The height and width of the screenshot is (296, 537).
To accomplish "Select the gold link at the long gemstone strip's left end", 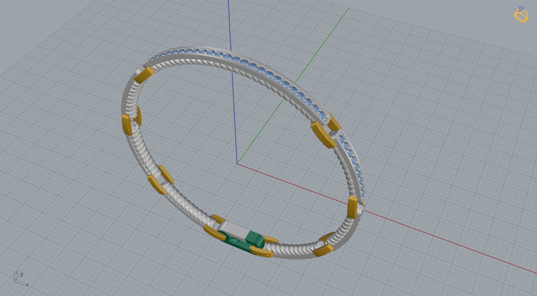I will coord(144,75).
